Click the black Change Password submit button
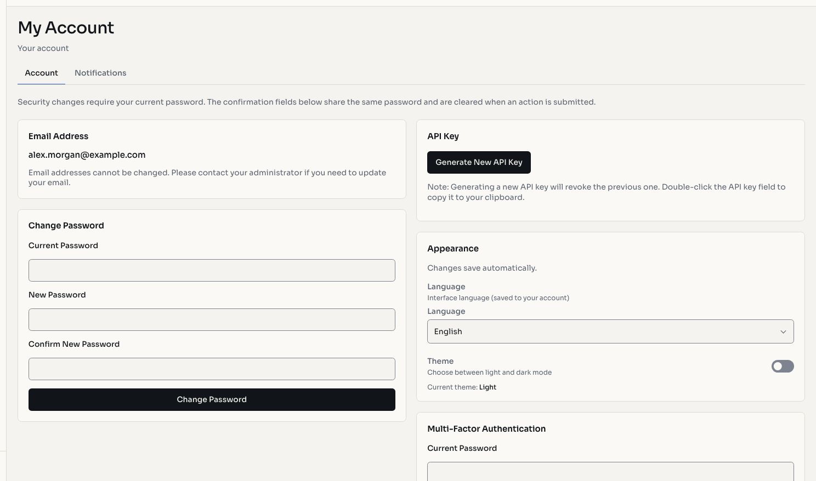This screenshot has height=481, width=816. (x=212, y=400)
